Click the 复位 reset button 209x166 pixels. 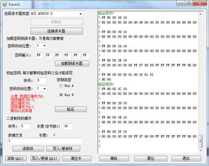tap(151, 158)
